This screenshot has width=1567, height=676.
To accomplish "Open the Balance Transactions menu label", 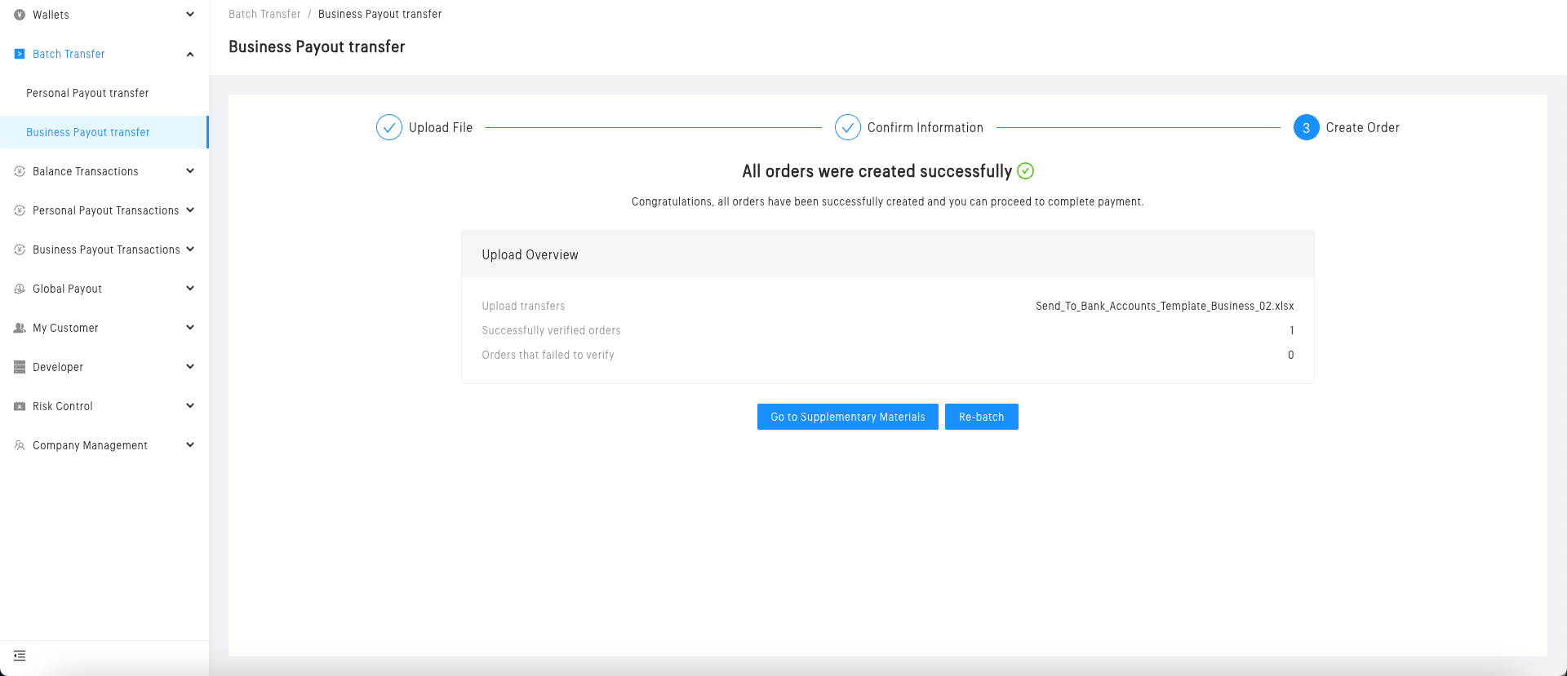I will click(x=86, y=171).
